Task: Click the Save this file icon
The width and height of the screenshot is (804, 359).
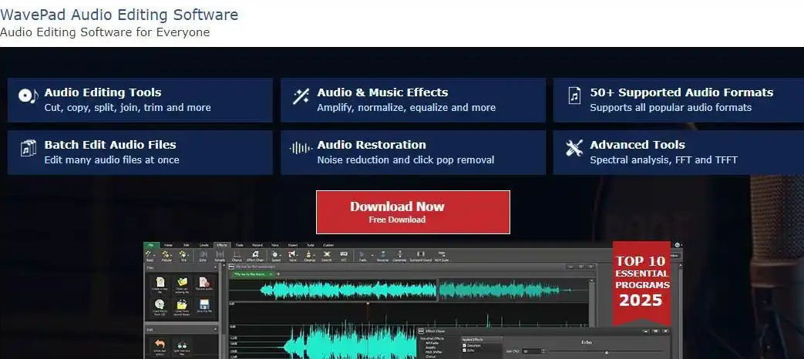Action: point(204,304)
